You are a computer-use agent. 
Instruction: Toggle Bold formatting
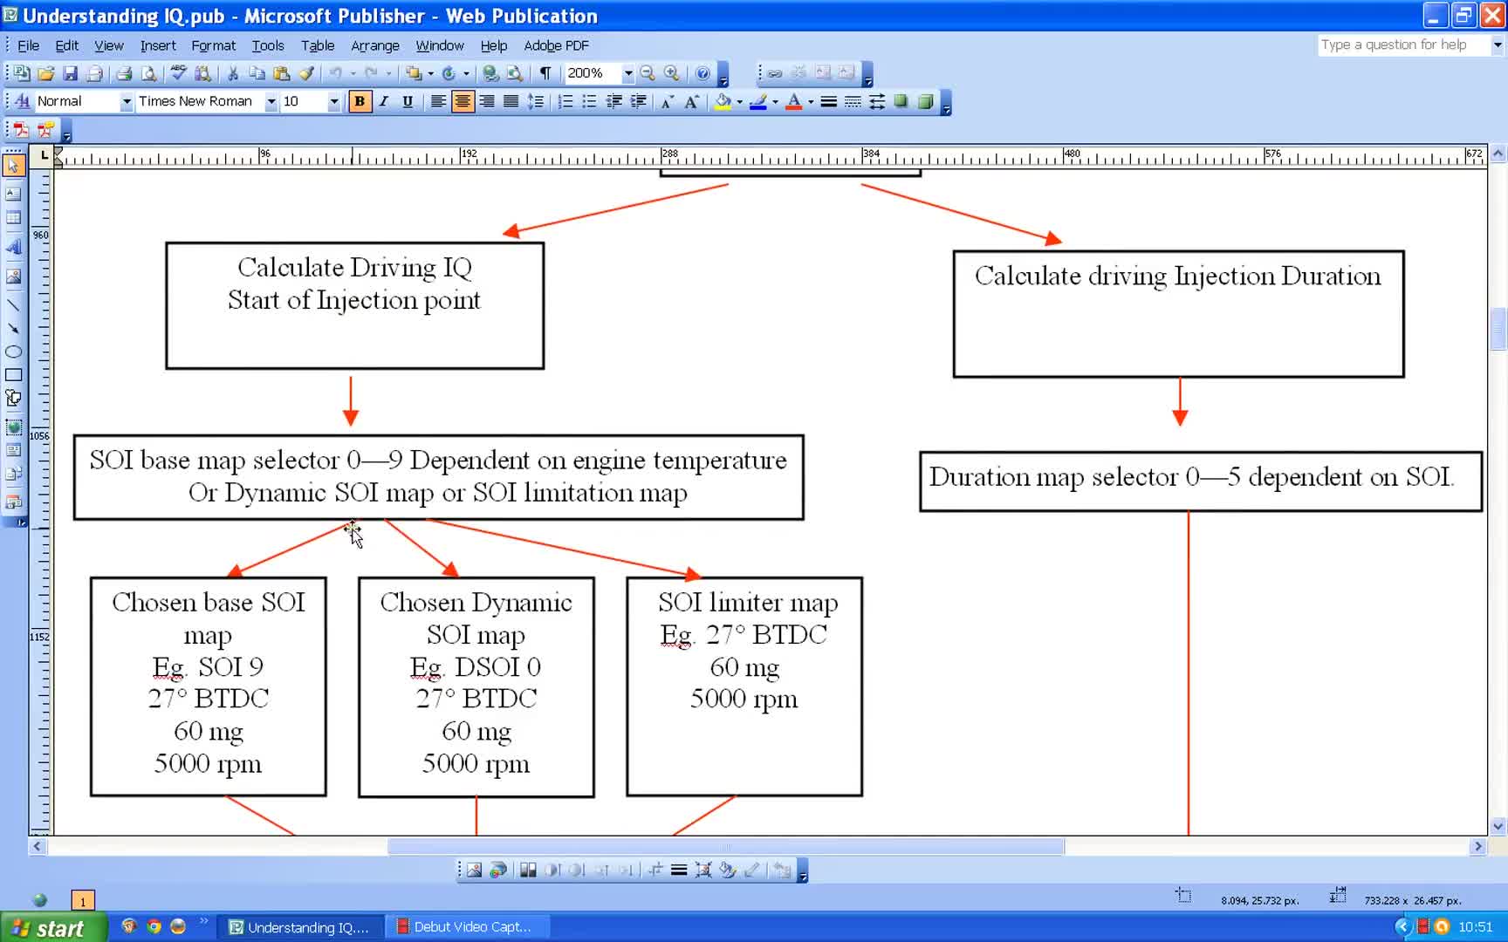click(x=359, y=102)
